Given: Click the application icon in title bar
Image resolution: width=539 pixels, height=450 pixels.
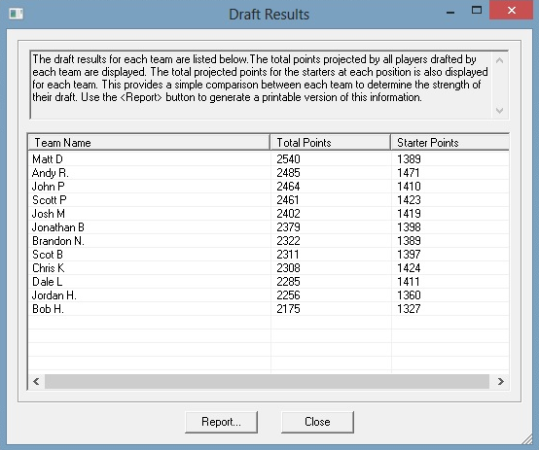Looking at the screenshot, I should pyautogui.click(x=17, y=14).
